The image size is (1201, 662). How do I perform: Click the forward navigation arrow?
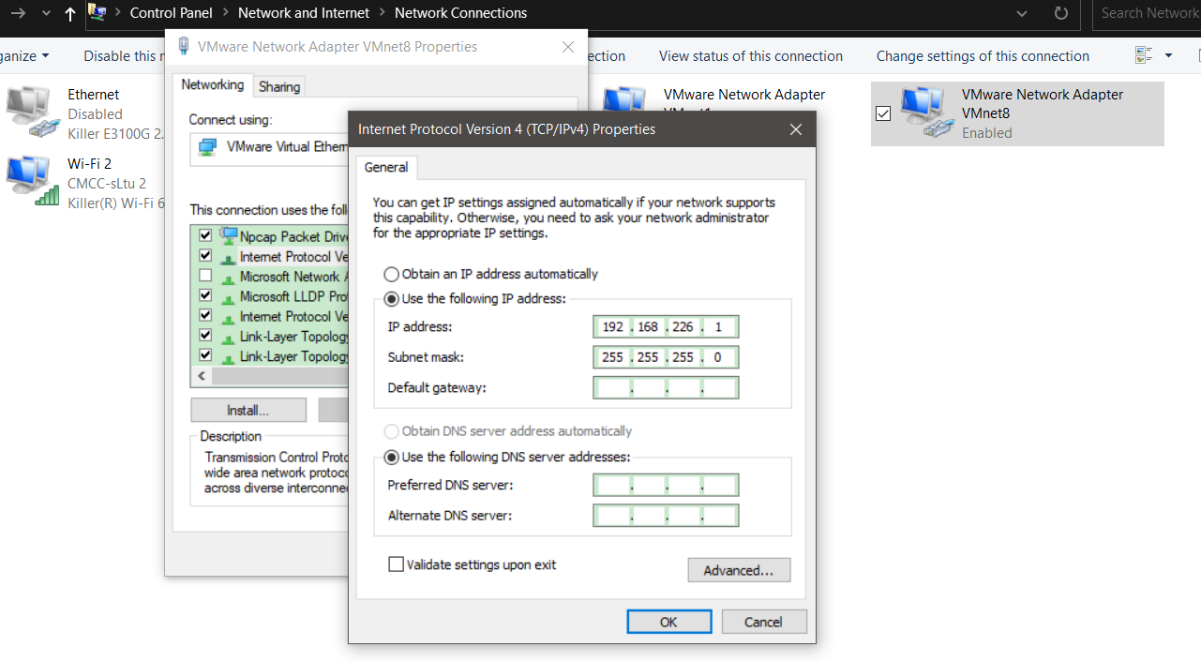(x=17, y=13)
